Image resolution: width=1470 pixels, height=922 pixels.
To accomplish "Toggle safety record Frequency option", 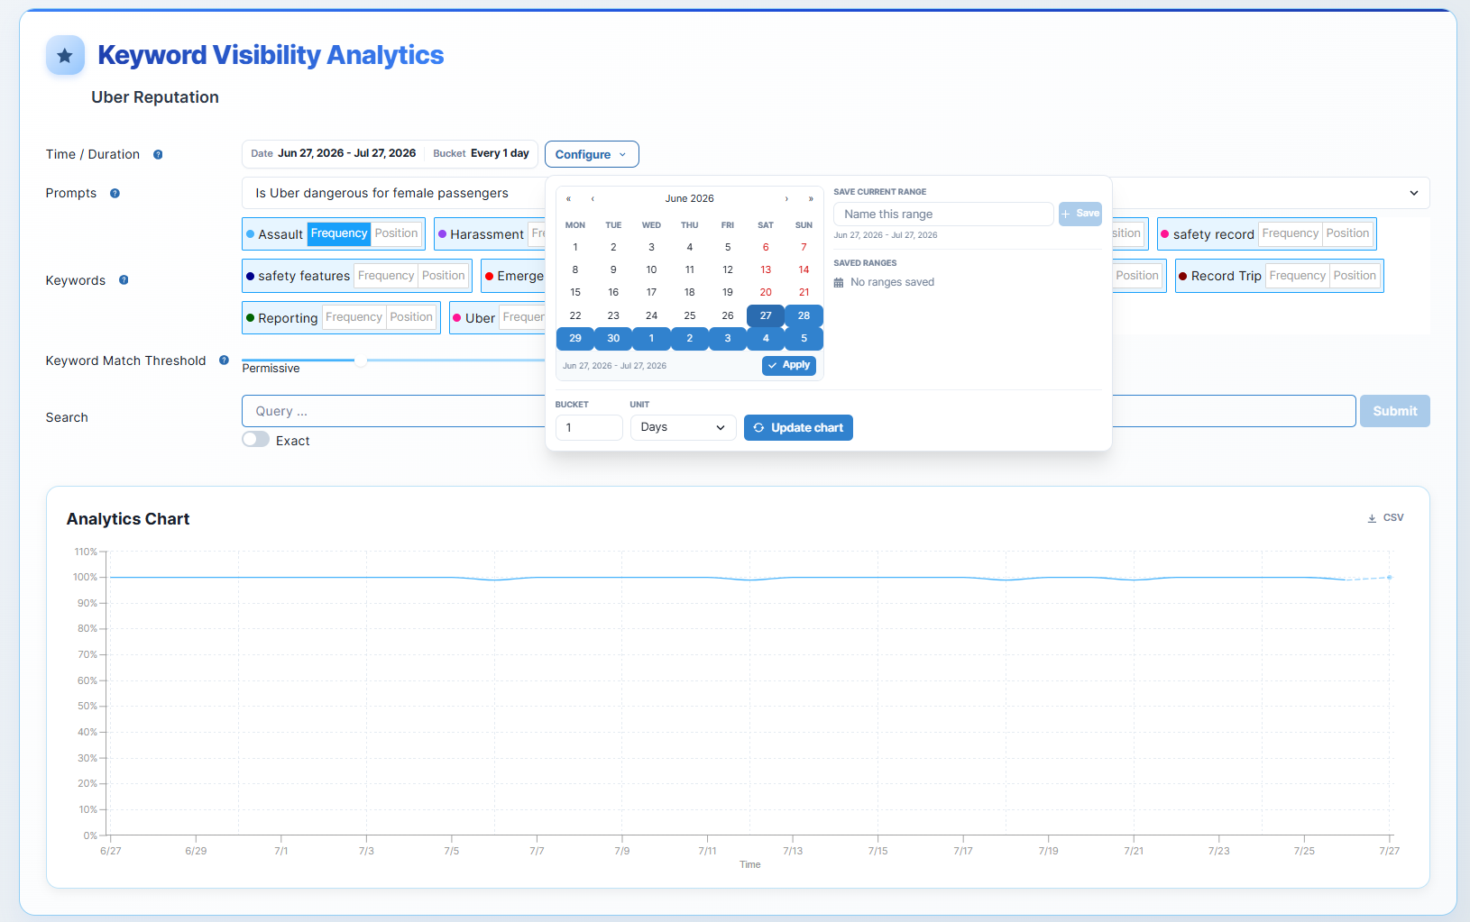I will click(1291, 233).
